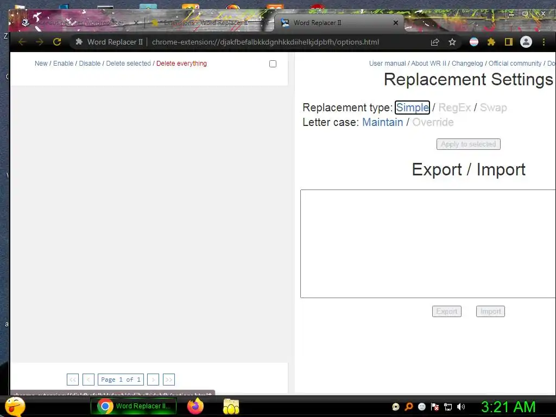
Task: Close the active Word Replacer II tab
Action: 396,23
